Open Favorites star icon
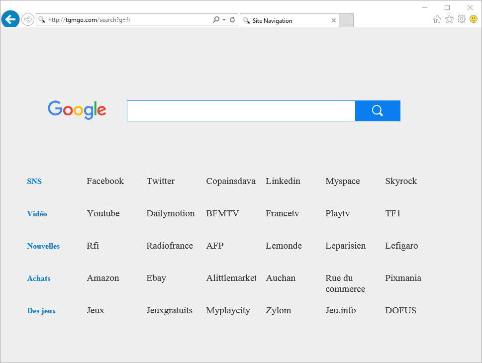The width and height of the screenshot is (482, 363). (449, 19)
